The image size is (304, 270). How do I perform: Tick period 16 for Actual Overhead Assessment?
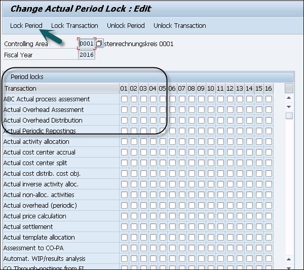point(269,110)
